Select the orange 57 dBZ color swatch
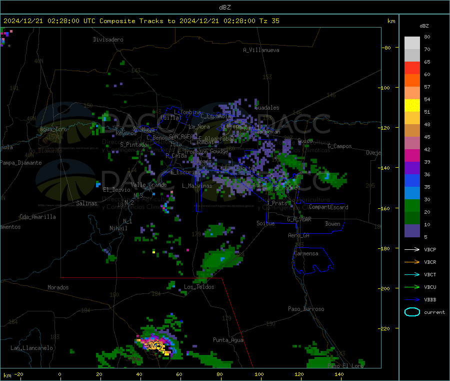The image size is (450, 381). pos(412,81)
